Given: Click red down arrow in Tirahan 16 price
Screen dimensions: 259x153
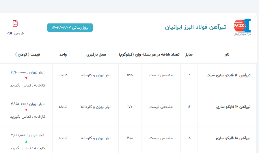Looking at the screenshot, I should coord(26,110).
